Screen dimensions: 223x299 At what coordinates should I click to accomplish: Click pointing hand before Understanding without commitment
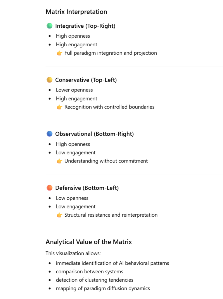point(59,161)
